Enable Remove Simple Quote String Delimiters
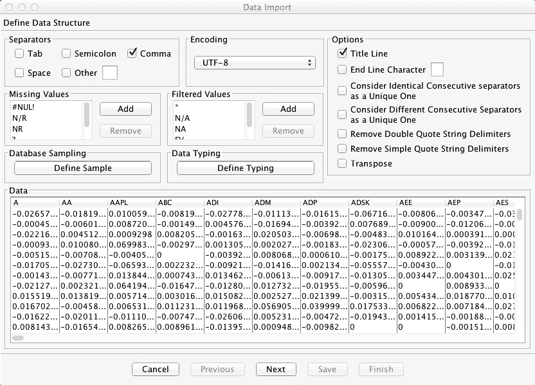The height and width of the screenshot is (385, 535). (342, 148)
